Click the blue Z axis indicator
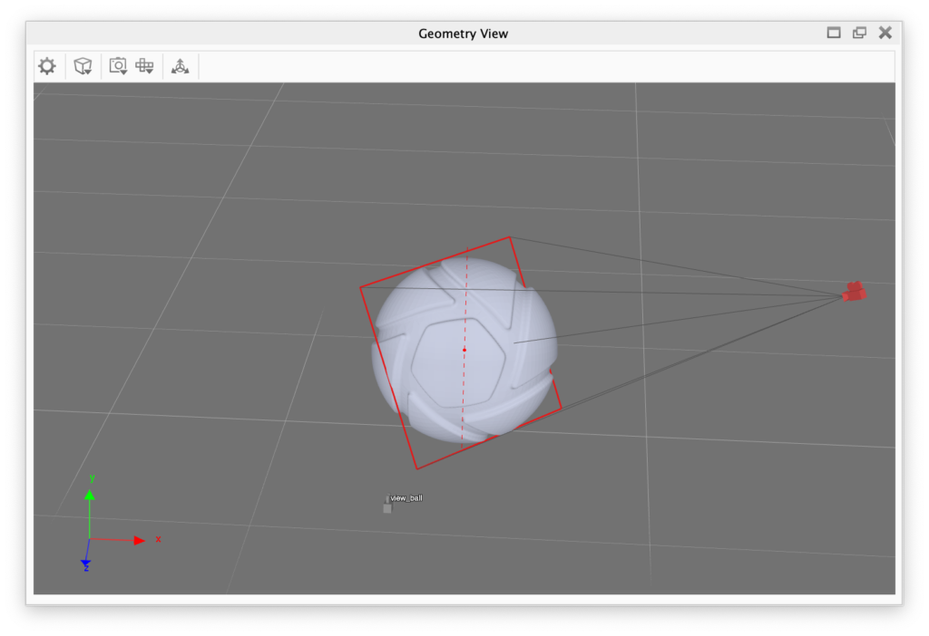 tap(86, 564)
